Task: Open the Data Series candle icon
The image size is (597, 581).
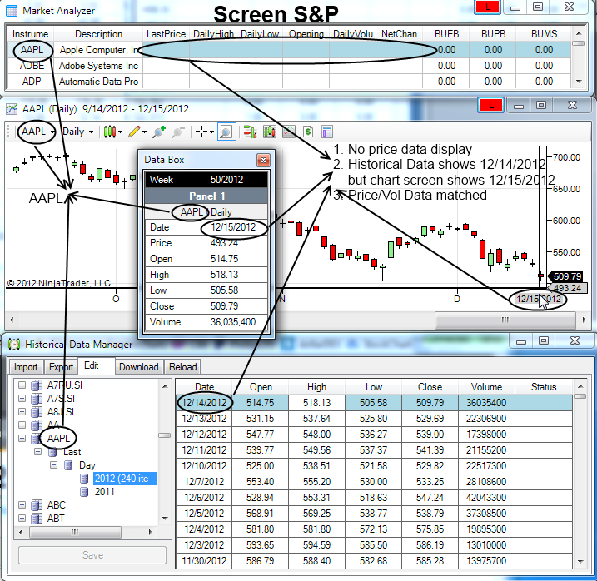Action: [x=270, y=132]
